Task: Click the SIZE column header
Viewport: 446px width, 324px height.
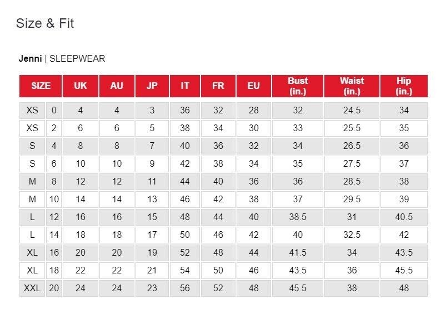Action: pyautogui.click(x=41, y=86)
